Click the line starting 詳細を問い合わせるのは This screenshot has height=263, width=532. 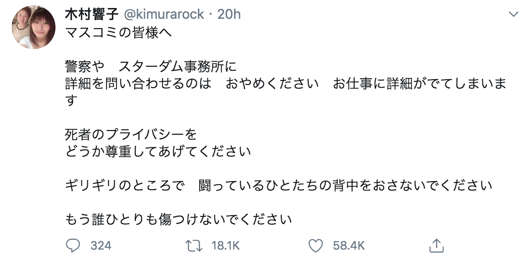286,84
